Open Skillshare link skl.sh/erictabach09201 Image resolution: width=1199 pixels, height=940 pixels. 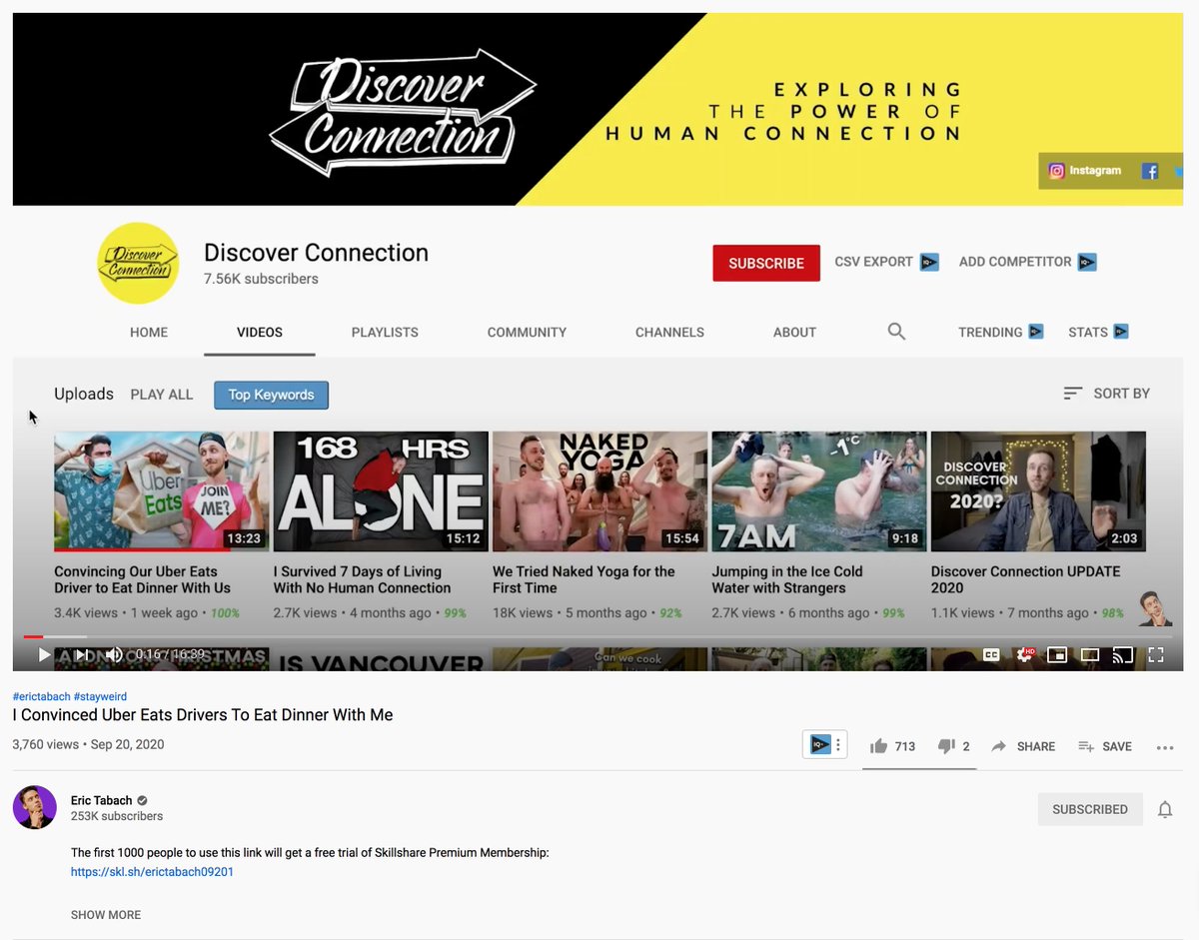[x=152, y=872]
